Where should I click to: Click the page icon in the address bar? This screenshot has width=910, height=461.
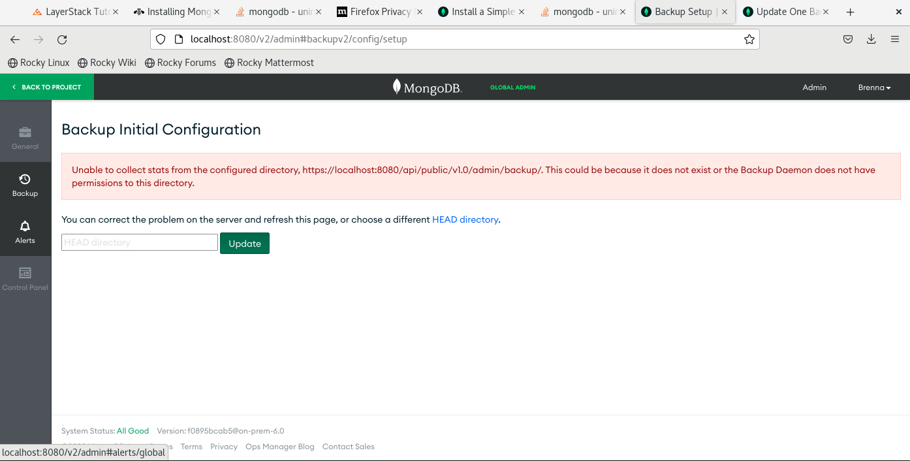[x=178, y=39]
